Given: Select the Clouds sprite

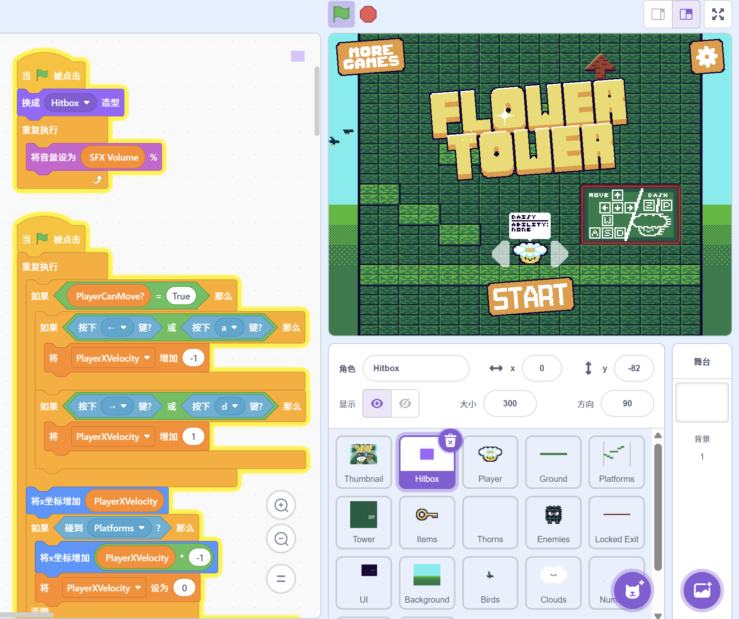Looking at the screenshot, I should pyautogui.click(x=553, y=583).
